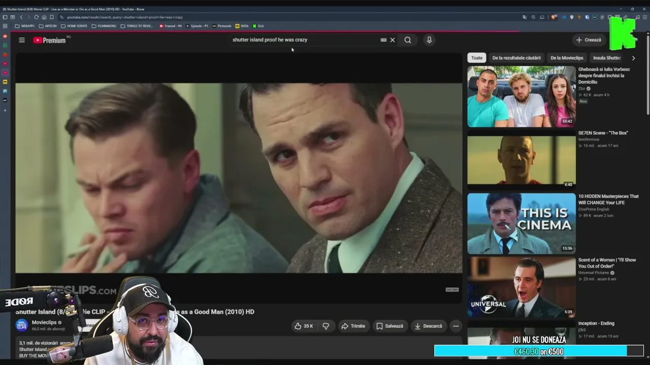Open the 10 HIDDEN Masterpieces video title
Screen dimensions: 650x365
point(608,199)
